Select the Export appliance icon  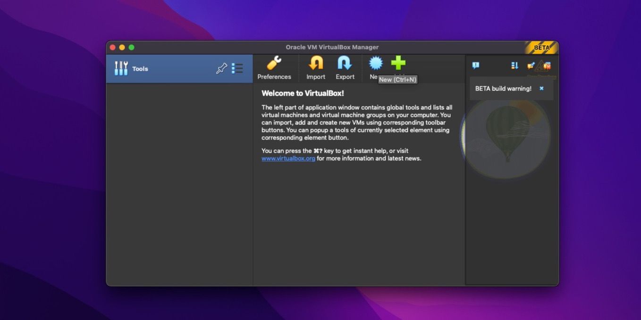345,66
